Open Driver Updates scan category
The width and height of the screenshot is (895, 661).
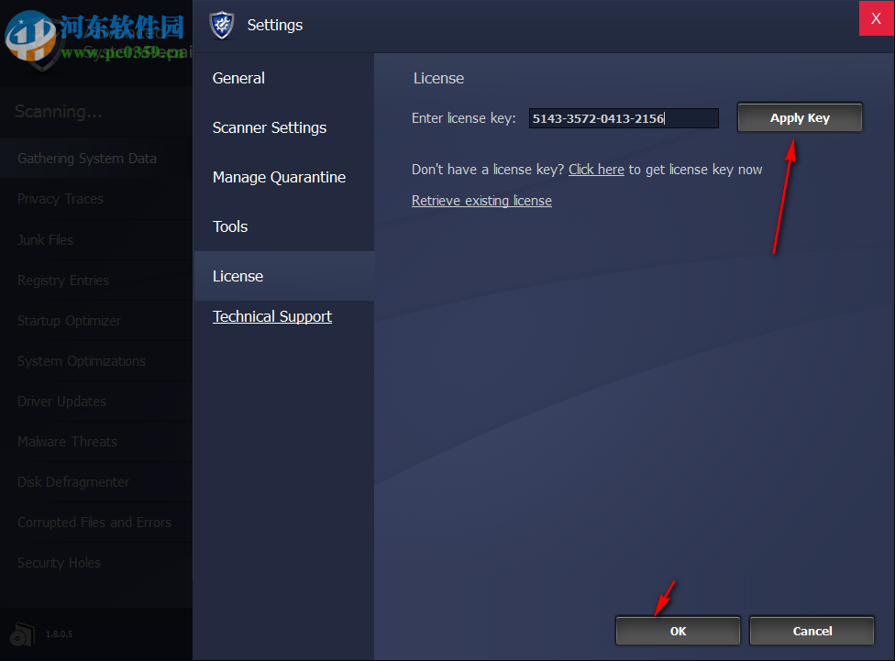(x=61, y=402)
